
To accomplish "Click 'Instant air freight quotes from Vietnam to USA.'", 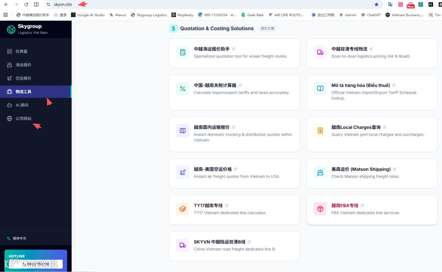I will pyautogui.click(x=237, y=176).
